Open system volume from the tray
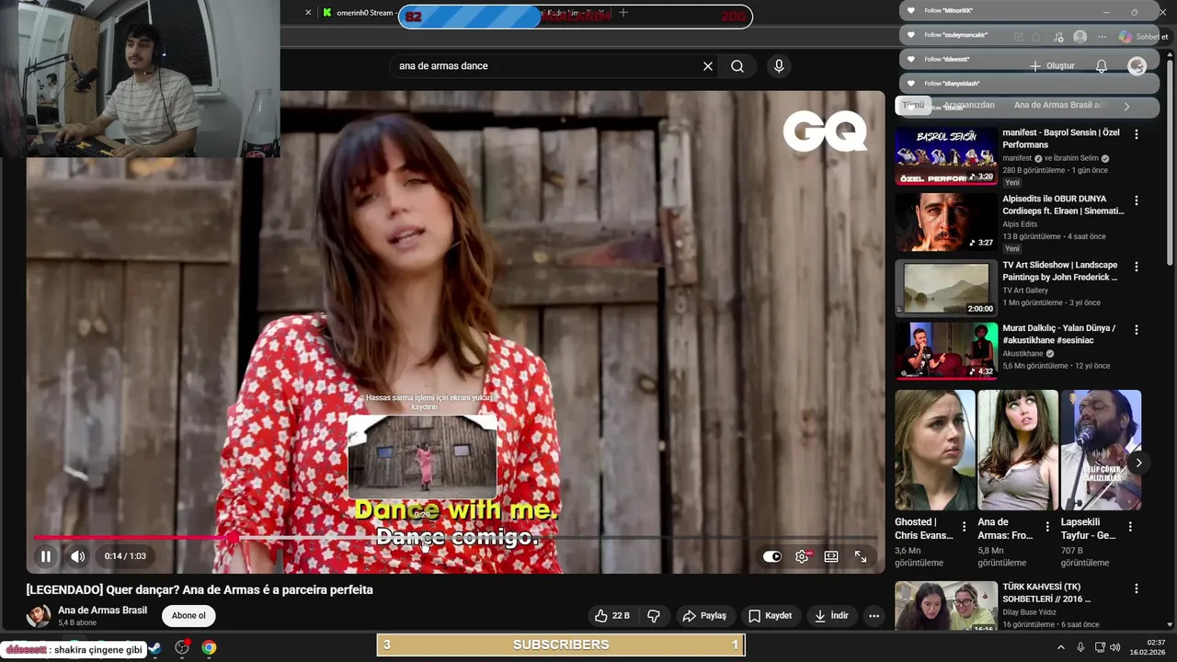 click(1117, 647)
